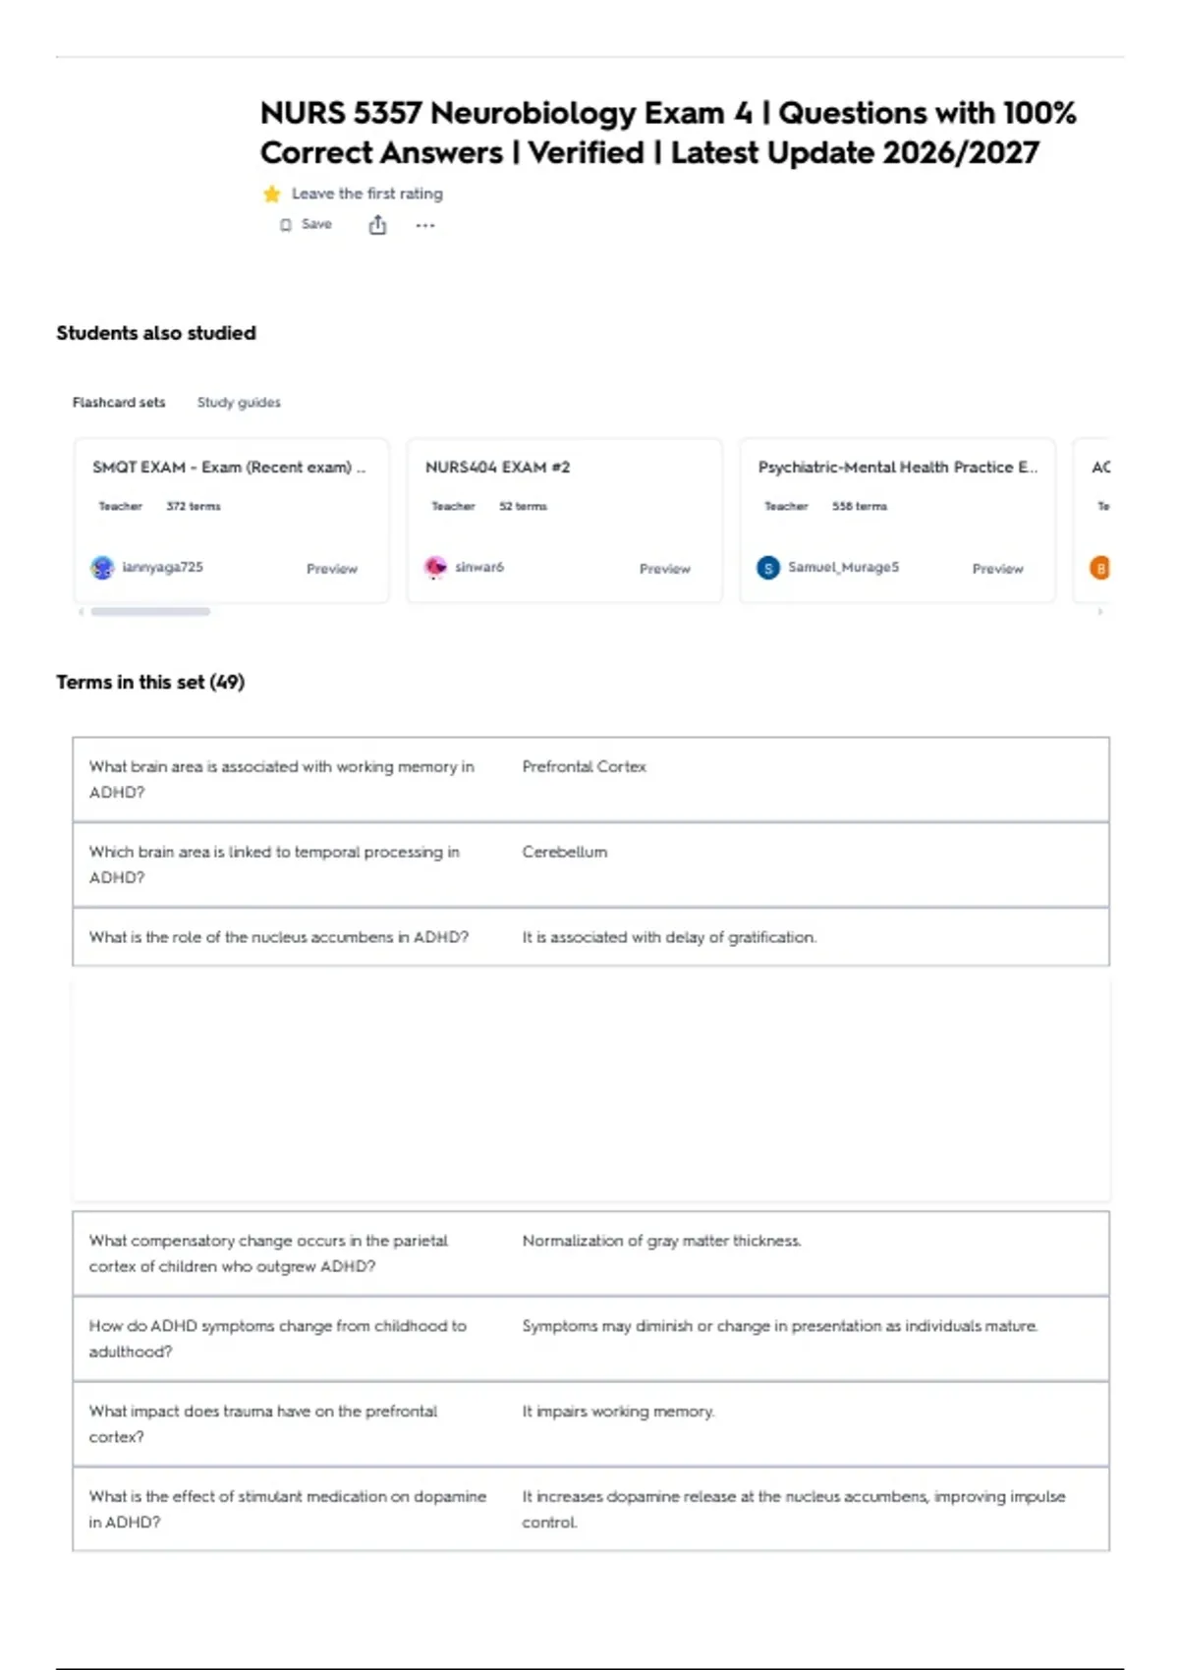Click the left carousel arrow
Image resolution: width=1179 pixels, height=1670 pixels.
click(81, 612)
